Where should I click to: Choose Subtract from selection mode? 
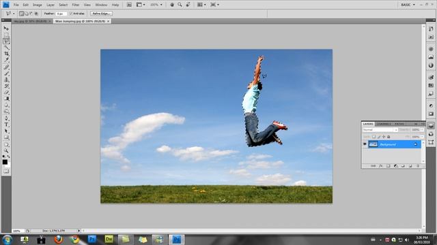[x=31, y=14]
